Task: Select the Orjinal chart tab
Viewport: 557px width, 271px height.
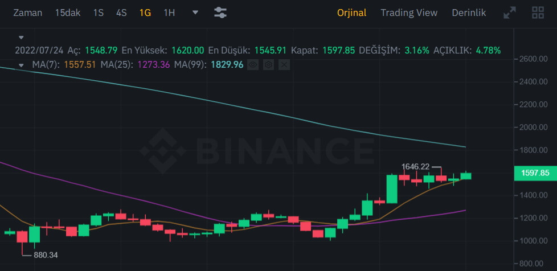Action: [x=351, y=13]
